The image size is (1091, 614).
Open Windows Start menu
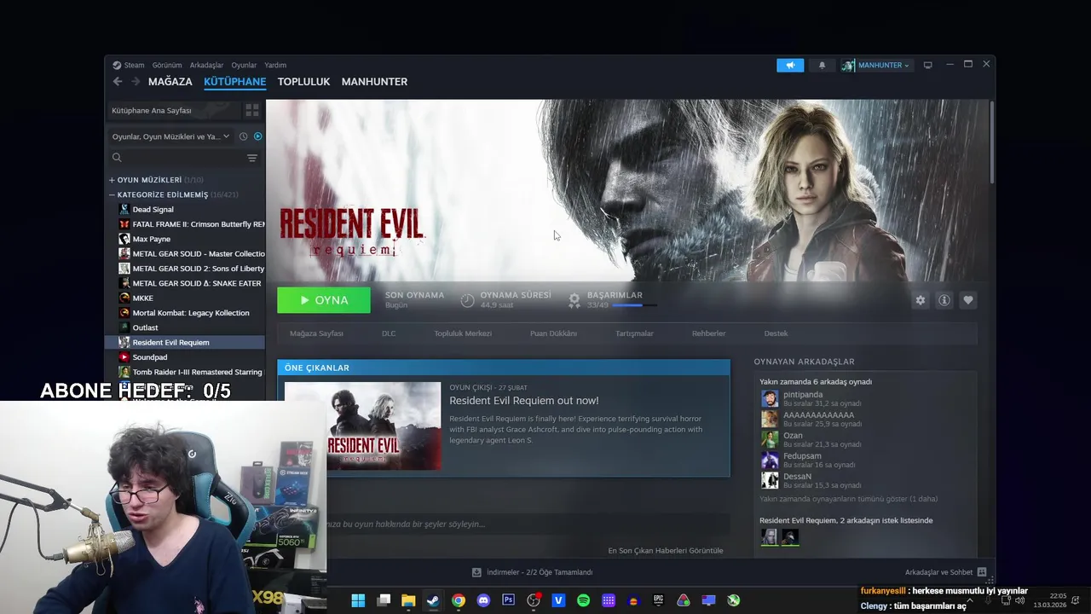click(x=358, y=600)
